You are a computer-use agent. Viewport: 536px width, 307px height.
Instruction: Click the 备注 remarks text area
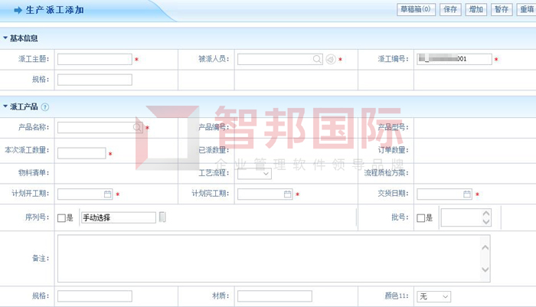[274, 258]
